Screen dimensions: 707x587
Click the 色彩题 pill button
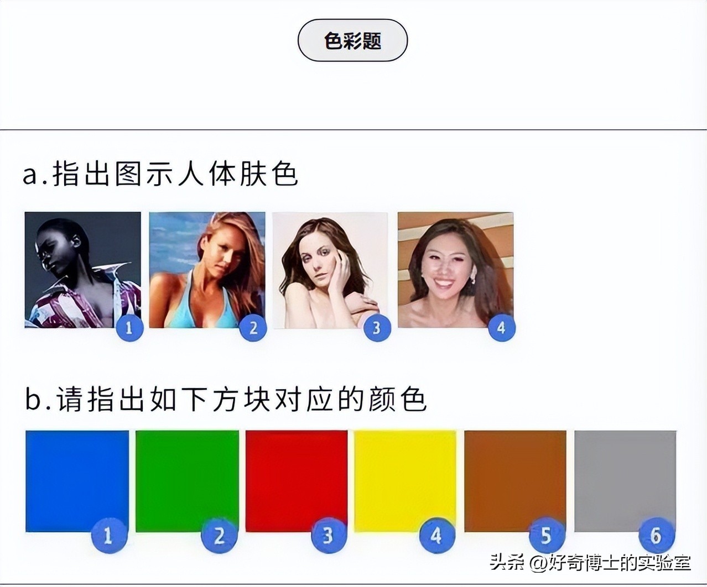tap(352, 40)
